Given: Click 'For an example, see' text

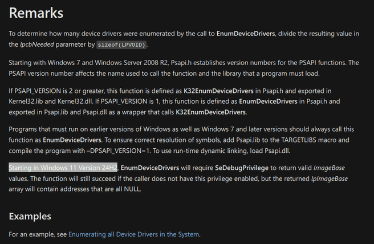Looking at the screenshot, I should pyautogui.click(x=38, y=234).
